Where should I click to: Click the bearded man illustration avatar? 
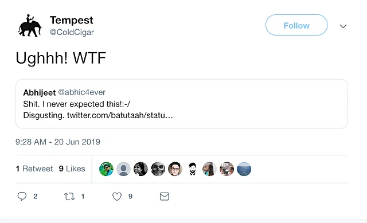[x=193, y=169]
